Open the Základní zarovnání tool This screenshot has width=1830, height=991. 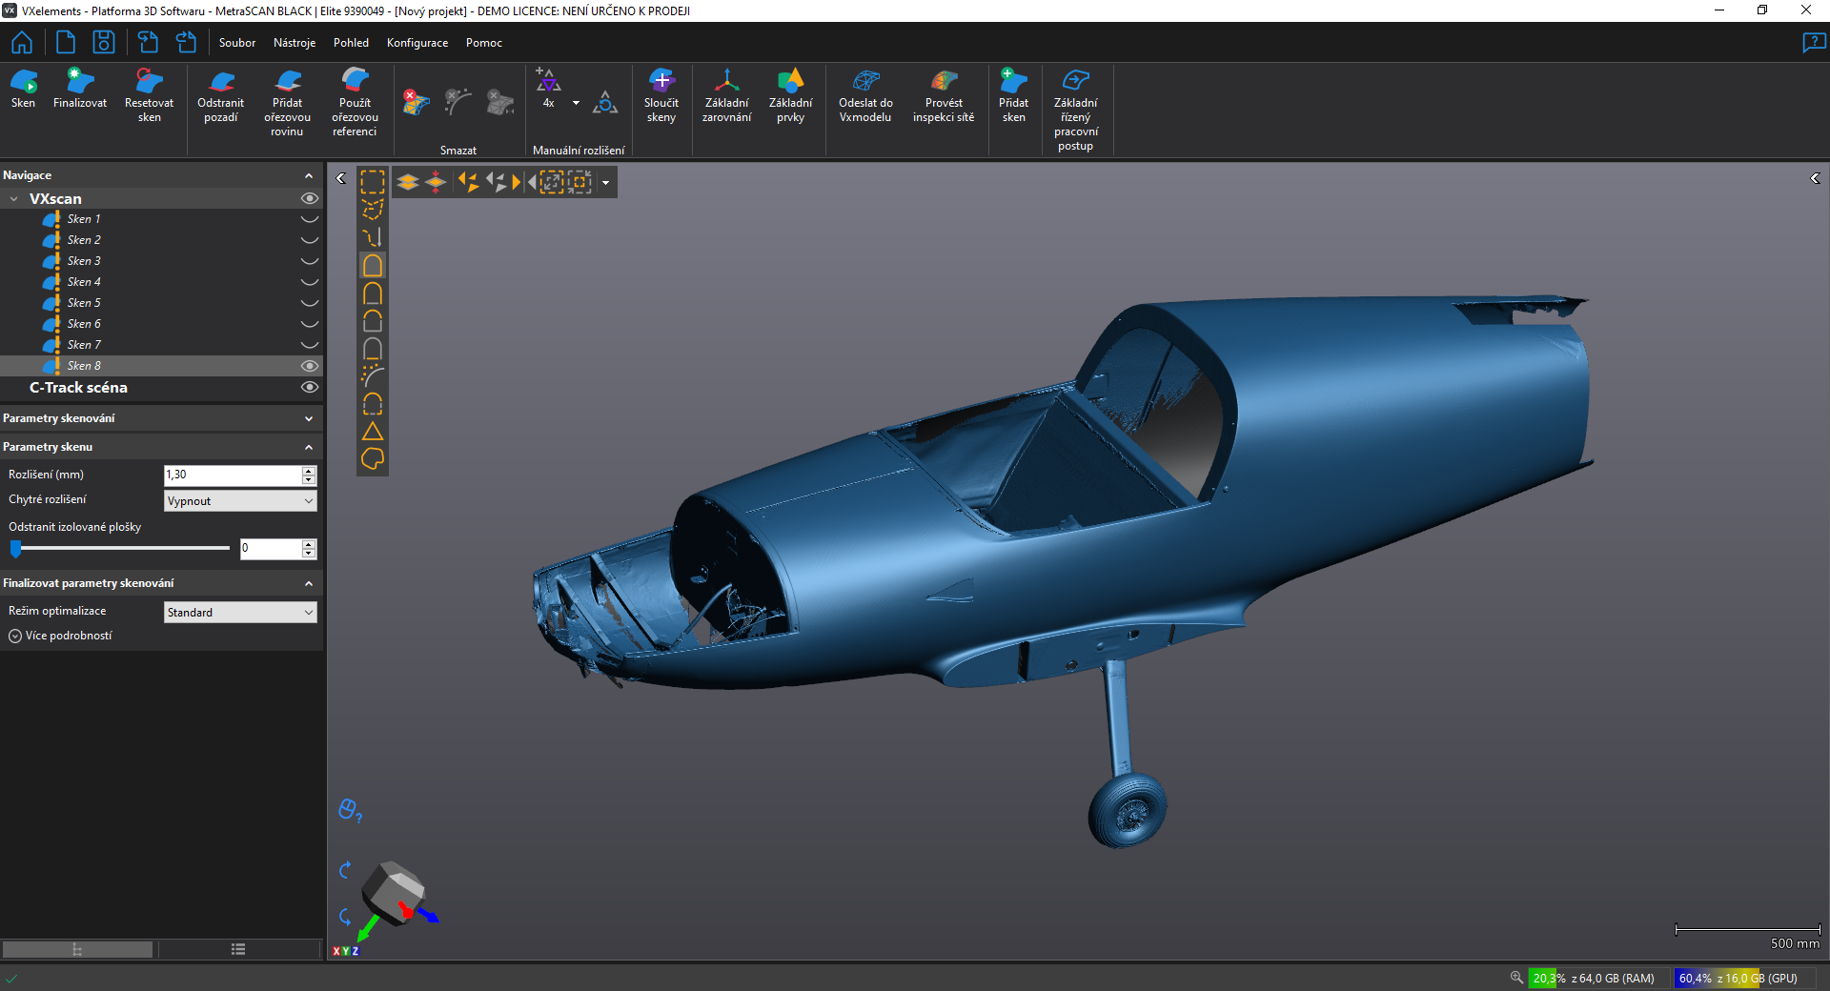pos(726,83)
